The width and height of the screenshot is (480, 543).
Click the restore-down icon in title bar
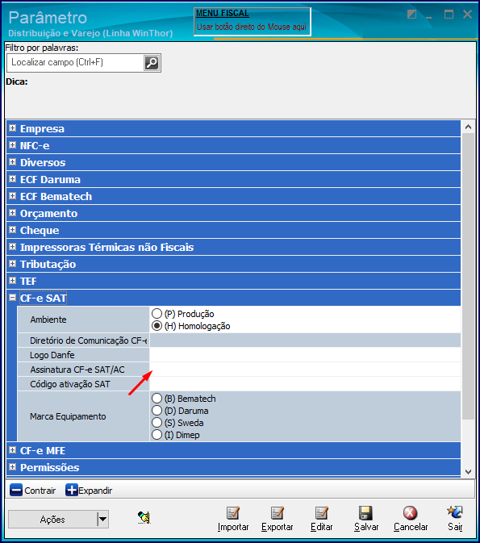coord(411,15)
